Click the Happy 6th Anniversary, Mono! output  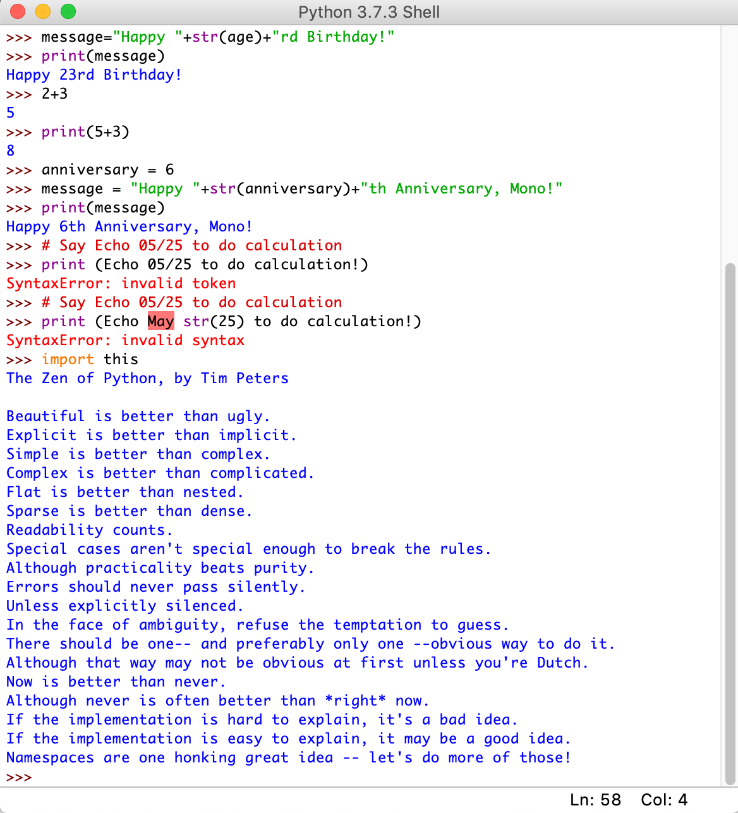click(x=128, y=226)
